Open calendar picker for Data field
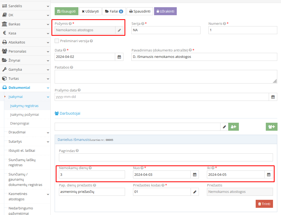 (x=119, y=57)
